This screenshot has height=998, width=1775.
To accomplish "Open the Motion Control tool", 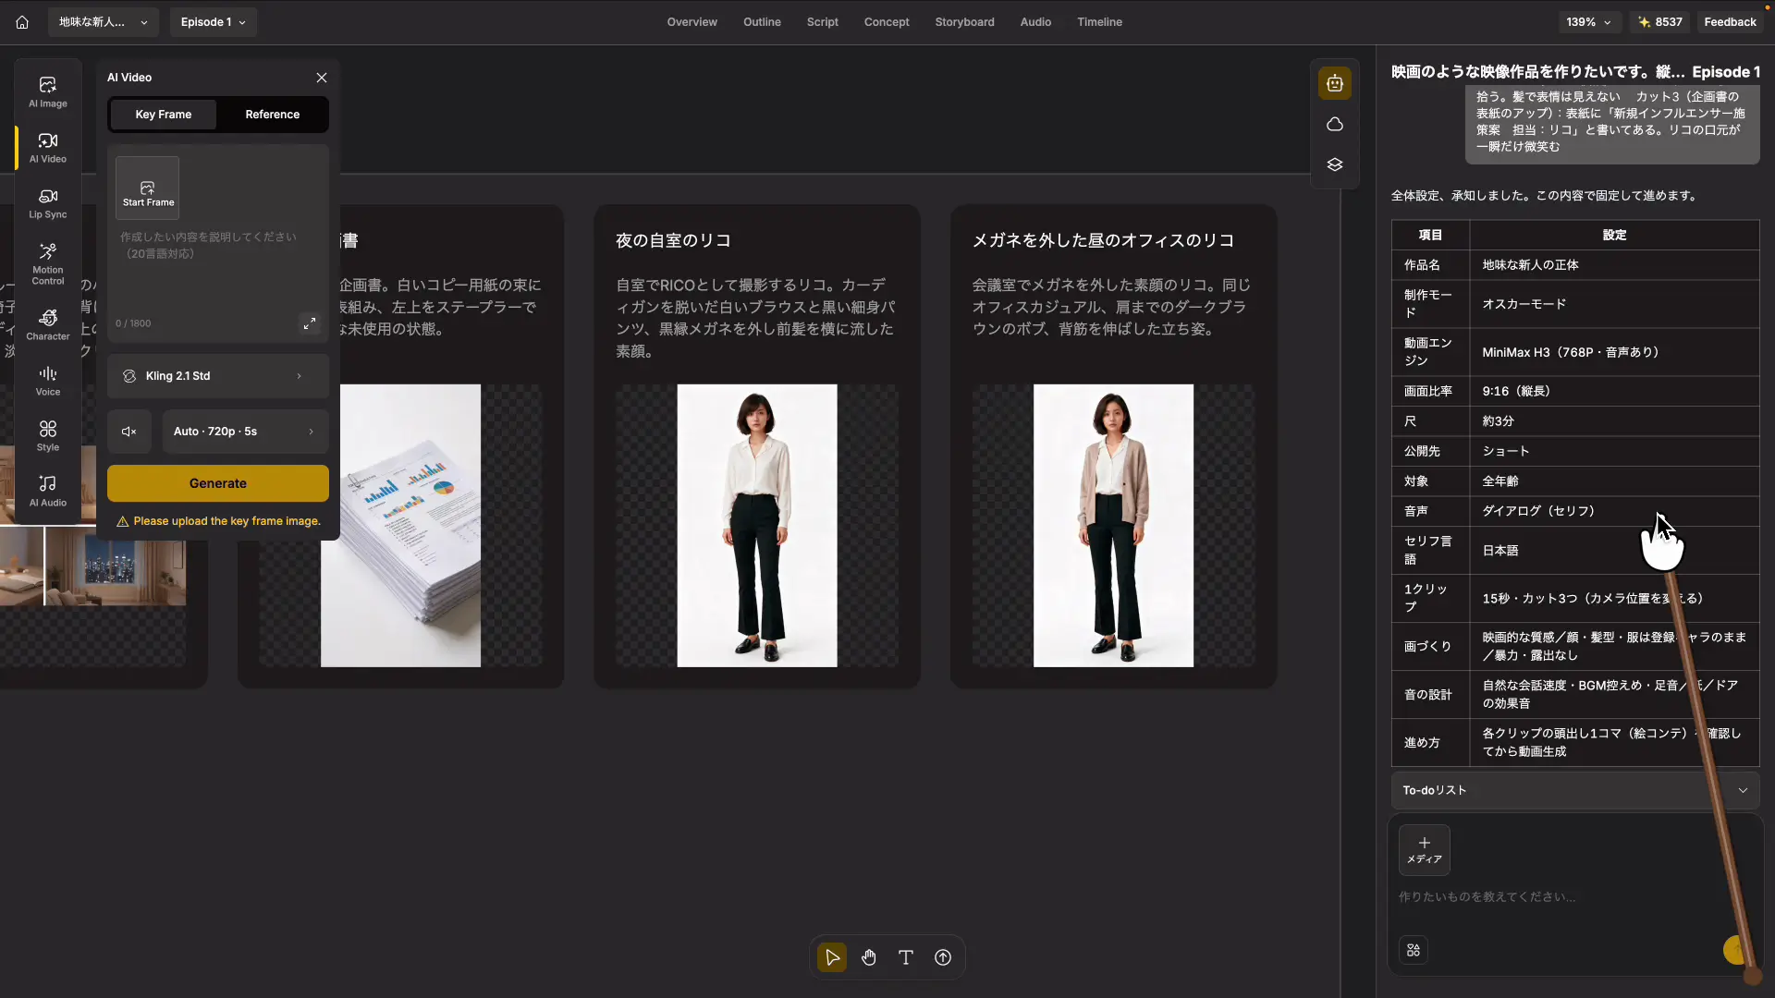I will 48,263.
